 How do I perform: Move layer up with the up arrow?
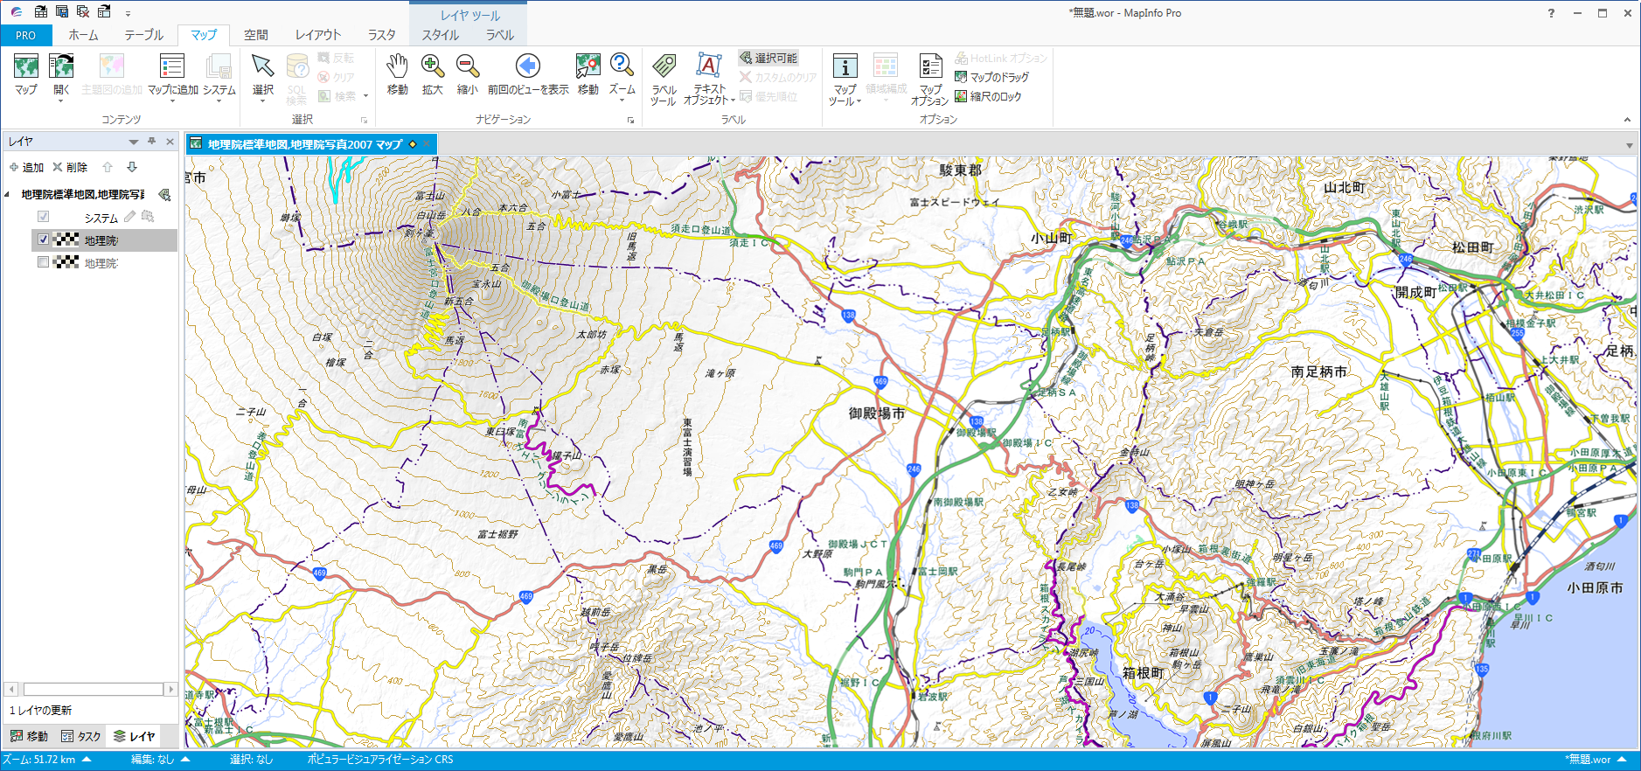coord(108,167)
